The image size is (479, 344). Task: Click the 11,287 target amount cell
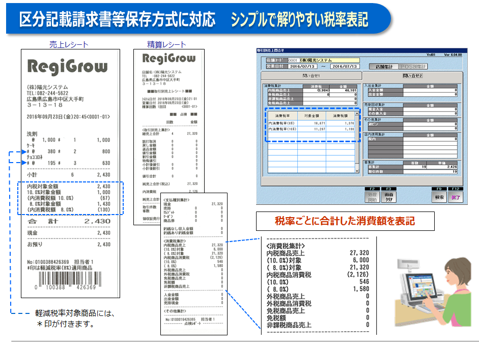312,129
